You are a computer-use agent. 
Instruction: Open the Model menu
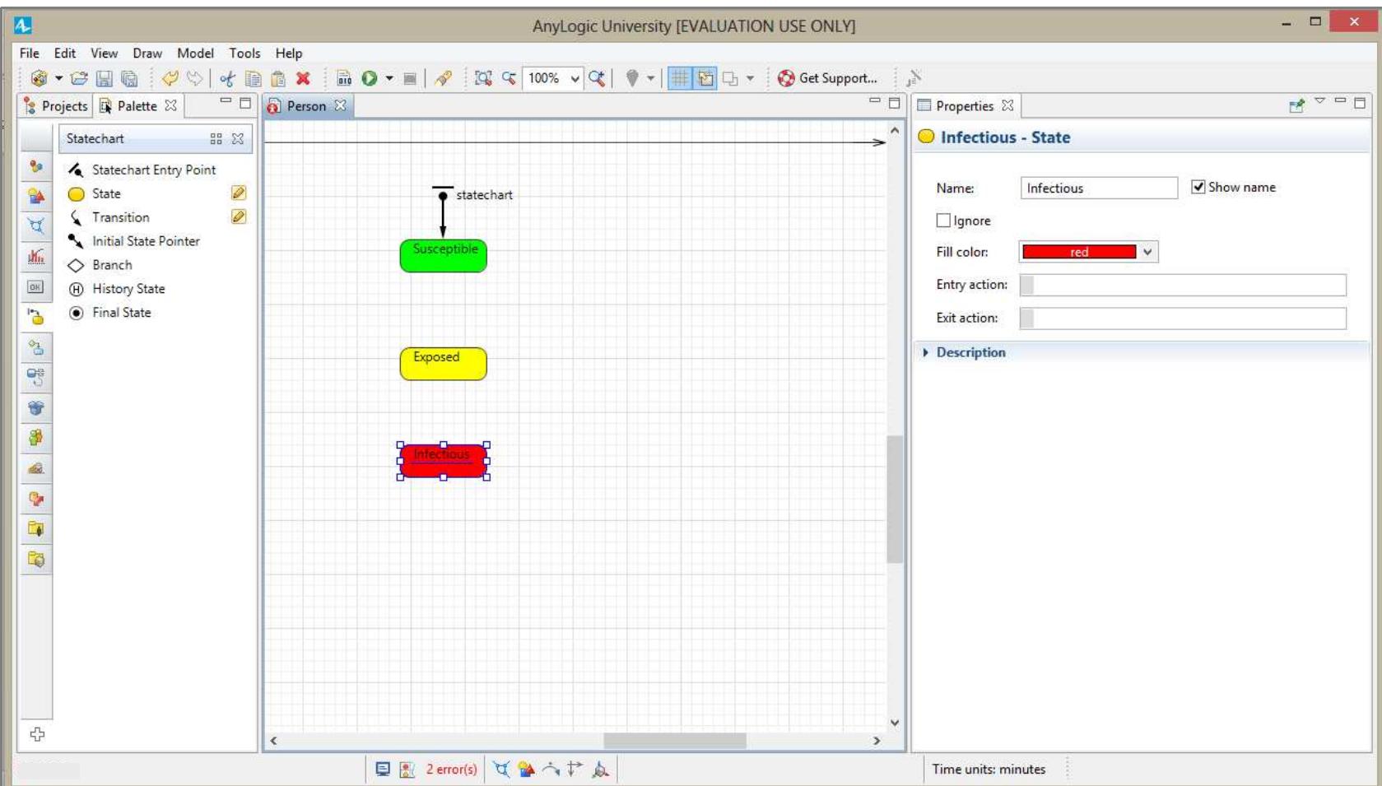click(x=195, y=53)
